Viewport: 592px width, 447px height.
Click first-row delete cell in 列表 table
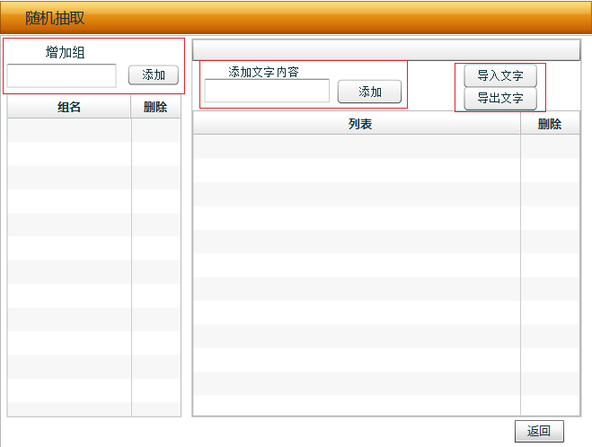tap(550, 147)
